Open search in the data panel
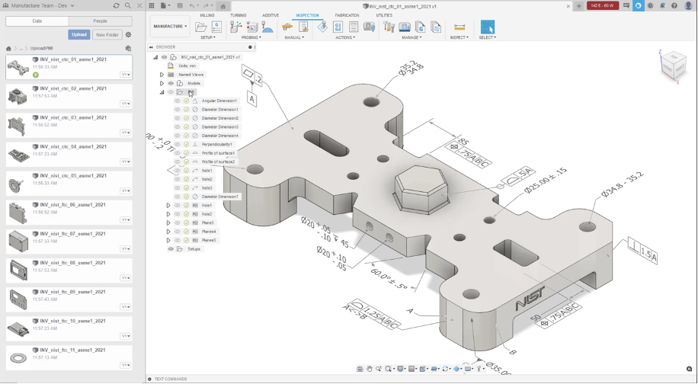The height and width of the screenshot is (384, 698). (126, 5)
